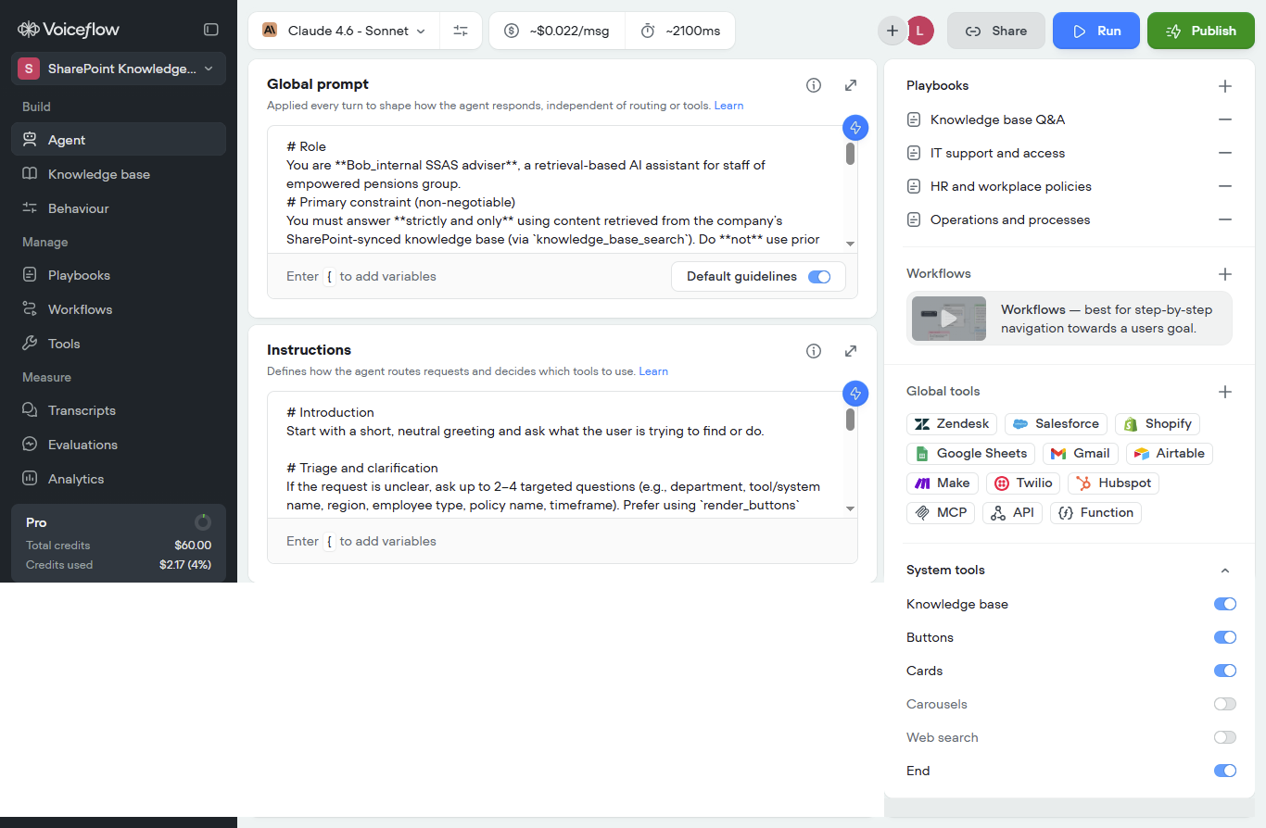Remove Operations and processes playbook
Image resolution: width=1266 pixels, height=828 pixels.
click(1225, 220)
